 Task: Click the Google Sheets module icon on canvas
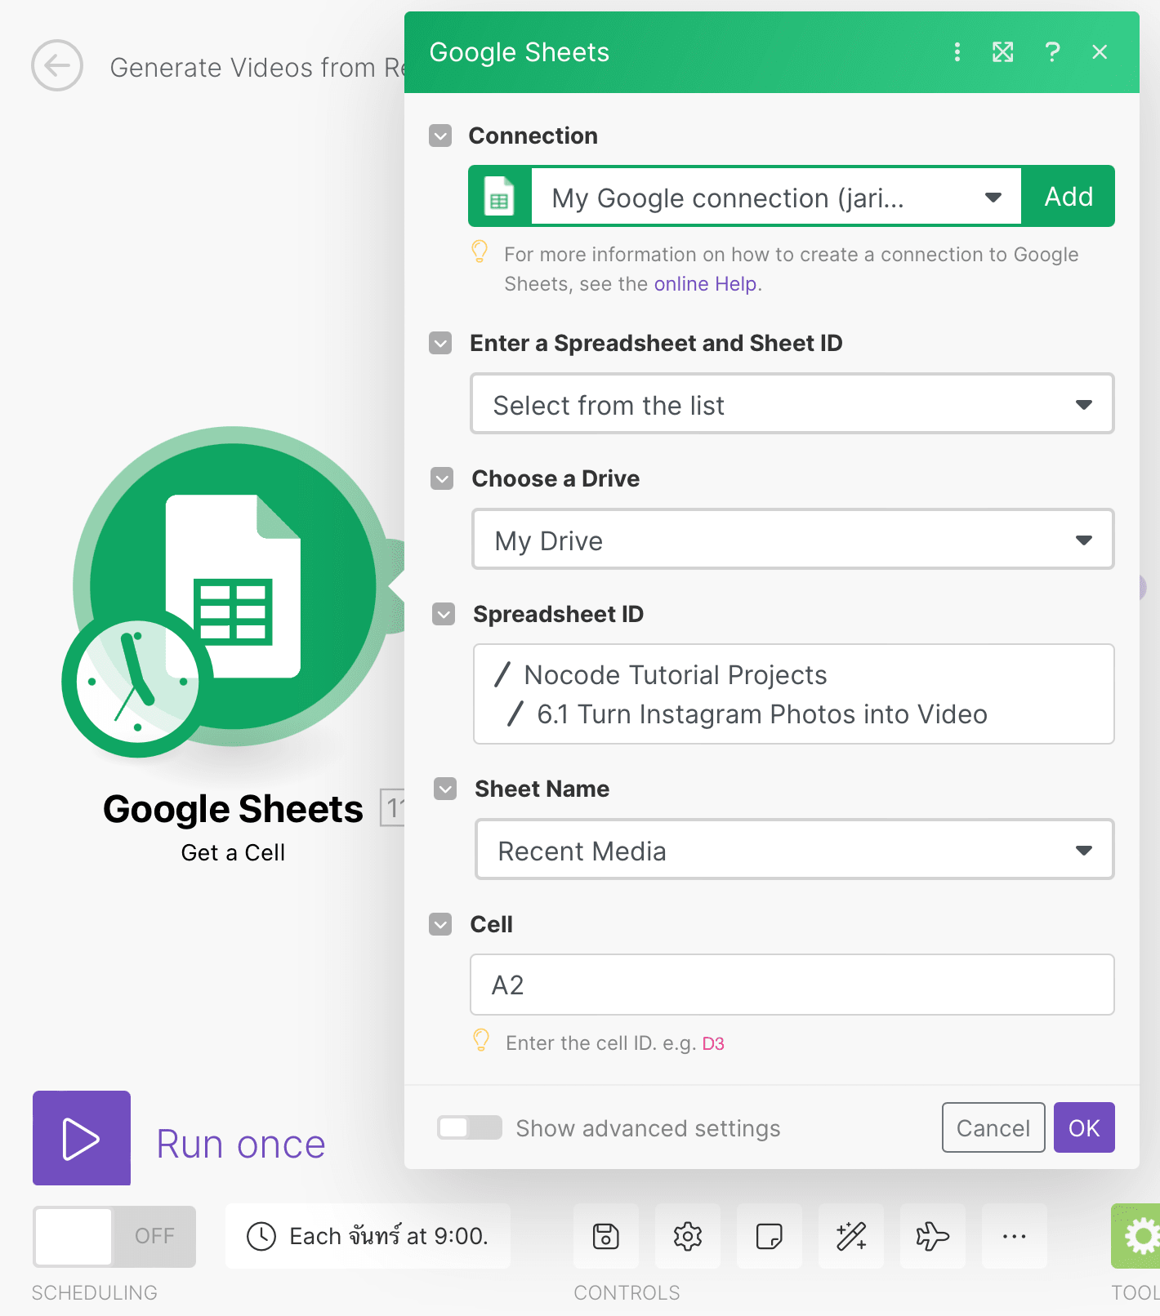click(233, 585)
